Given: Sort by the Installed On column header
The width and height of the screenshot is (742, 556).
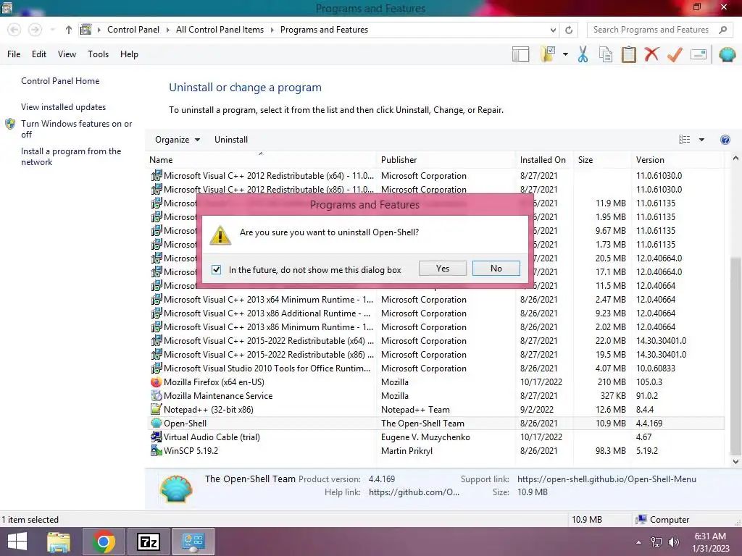Looking at the screenshot, I should pyautogui.click(x=543, y=160).
